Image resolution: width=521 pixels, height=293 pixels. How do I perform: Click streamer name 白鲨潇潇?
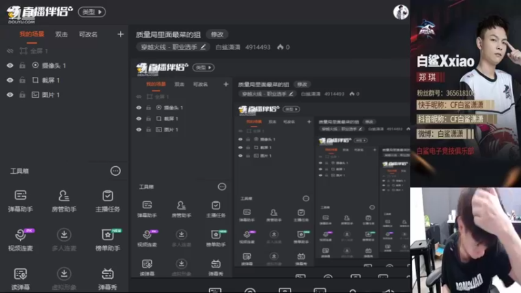(x=227, y=47)
